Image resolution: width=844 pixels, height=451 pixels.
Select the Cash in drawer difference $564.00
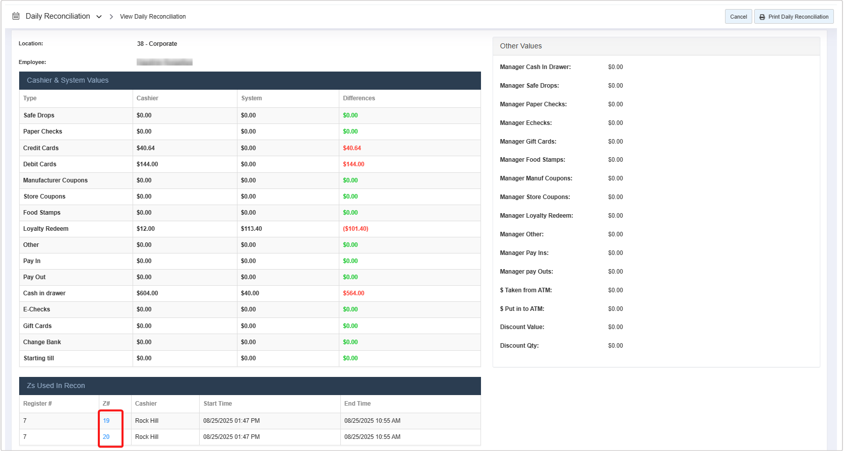[353, 293]
